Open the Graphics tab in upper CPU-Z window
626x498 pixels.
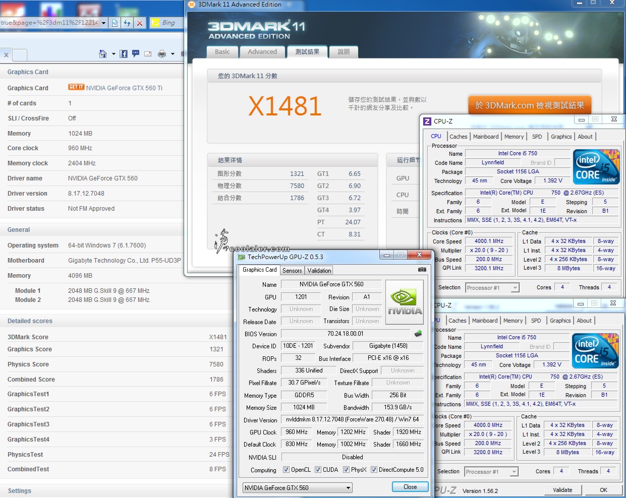pos(561,137)
